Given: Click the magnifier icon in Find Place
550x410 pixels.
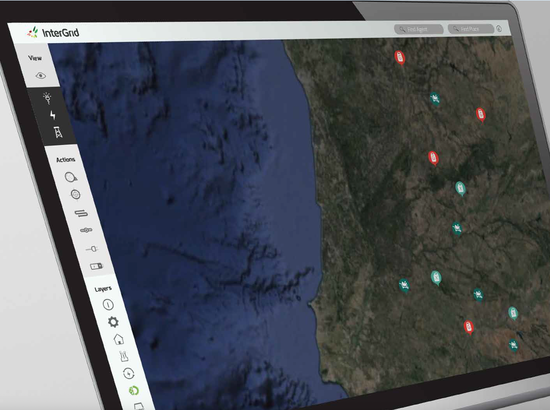Looking at the screenshot, I should point(456,29).
